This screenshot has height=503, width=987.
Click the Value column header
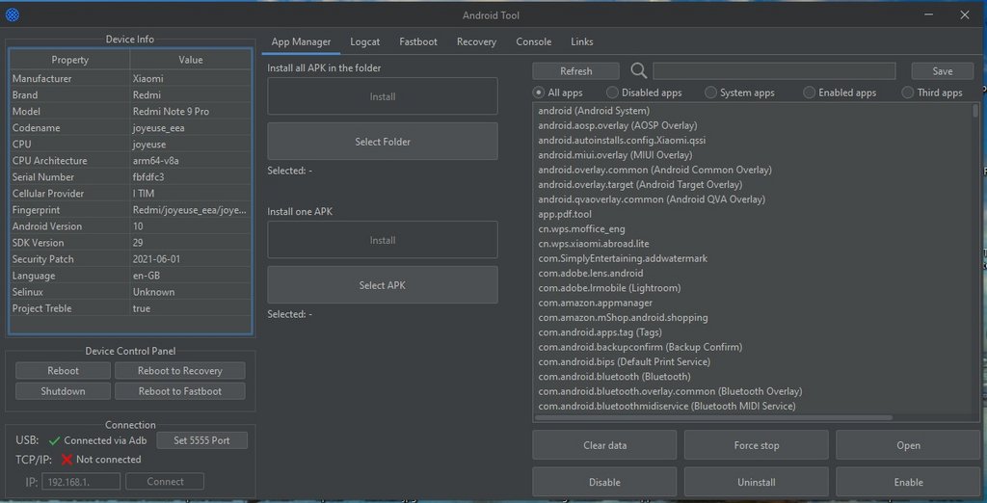191,60
